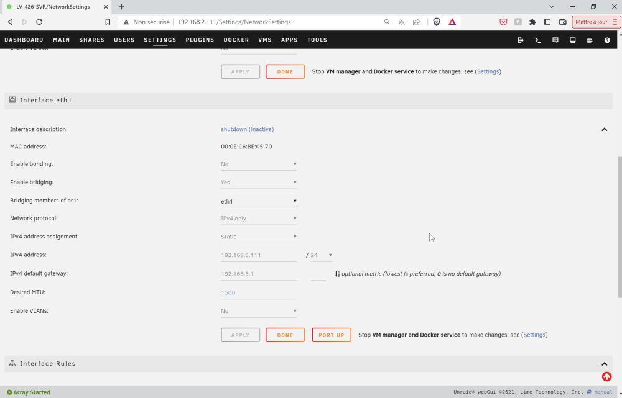Open the Enable bridging dropdown

click(x=259, y=182)
